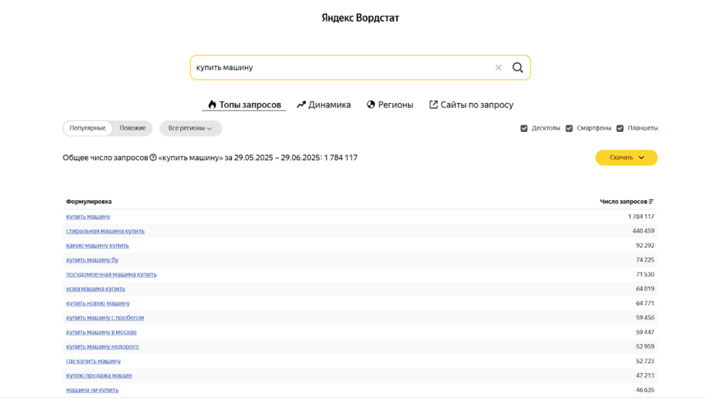Viewport: 705px width, 402px height.
Task: Select the request count 64 771
Action: pos(645,303)
